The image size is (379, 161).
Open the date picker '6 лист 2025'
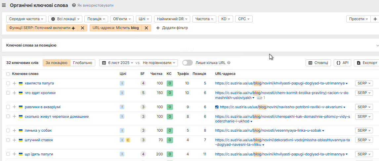point(118,63)
